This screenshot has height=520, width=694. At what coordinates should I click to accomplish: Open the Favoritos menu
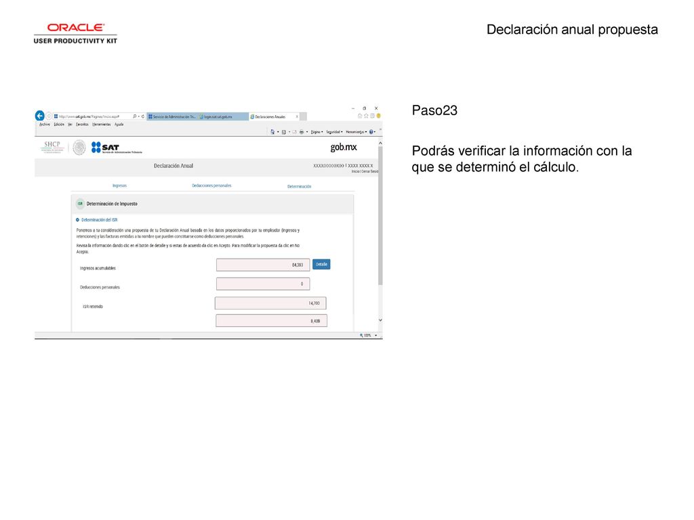pos(82,125)
